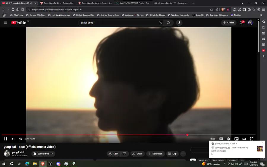Open YouTube notifications bell
Viewport: 267px width, 167px height.
pyautogui.click(x=241, y=23)
